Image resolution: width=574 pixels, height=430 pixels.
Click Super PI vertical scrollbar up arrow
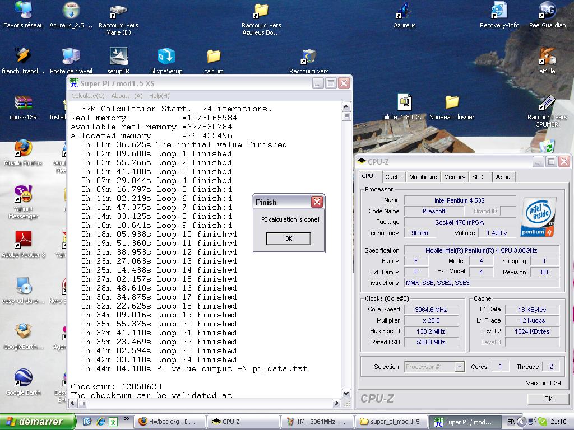[346, 107]
